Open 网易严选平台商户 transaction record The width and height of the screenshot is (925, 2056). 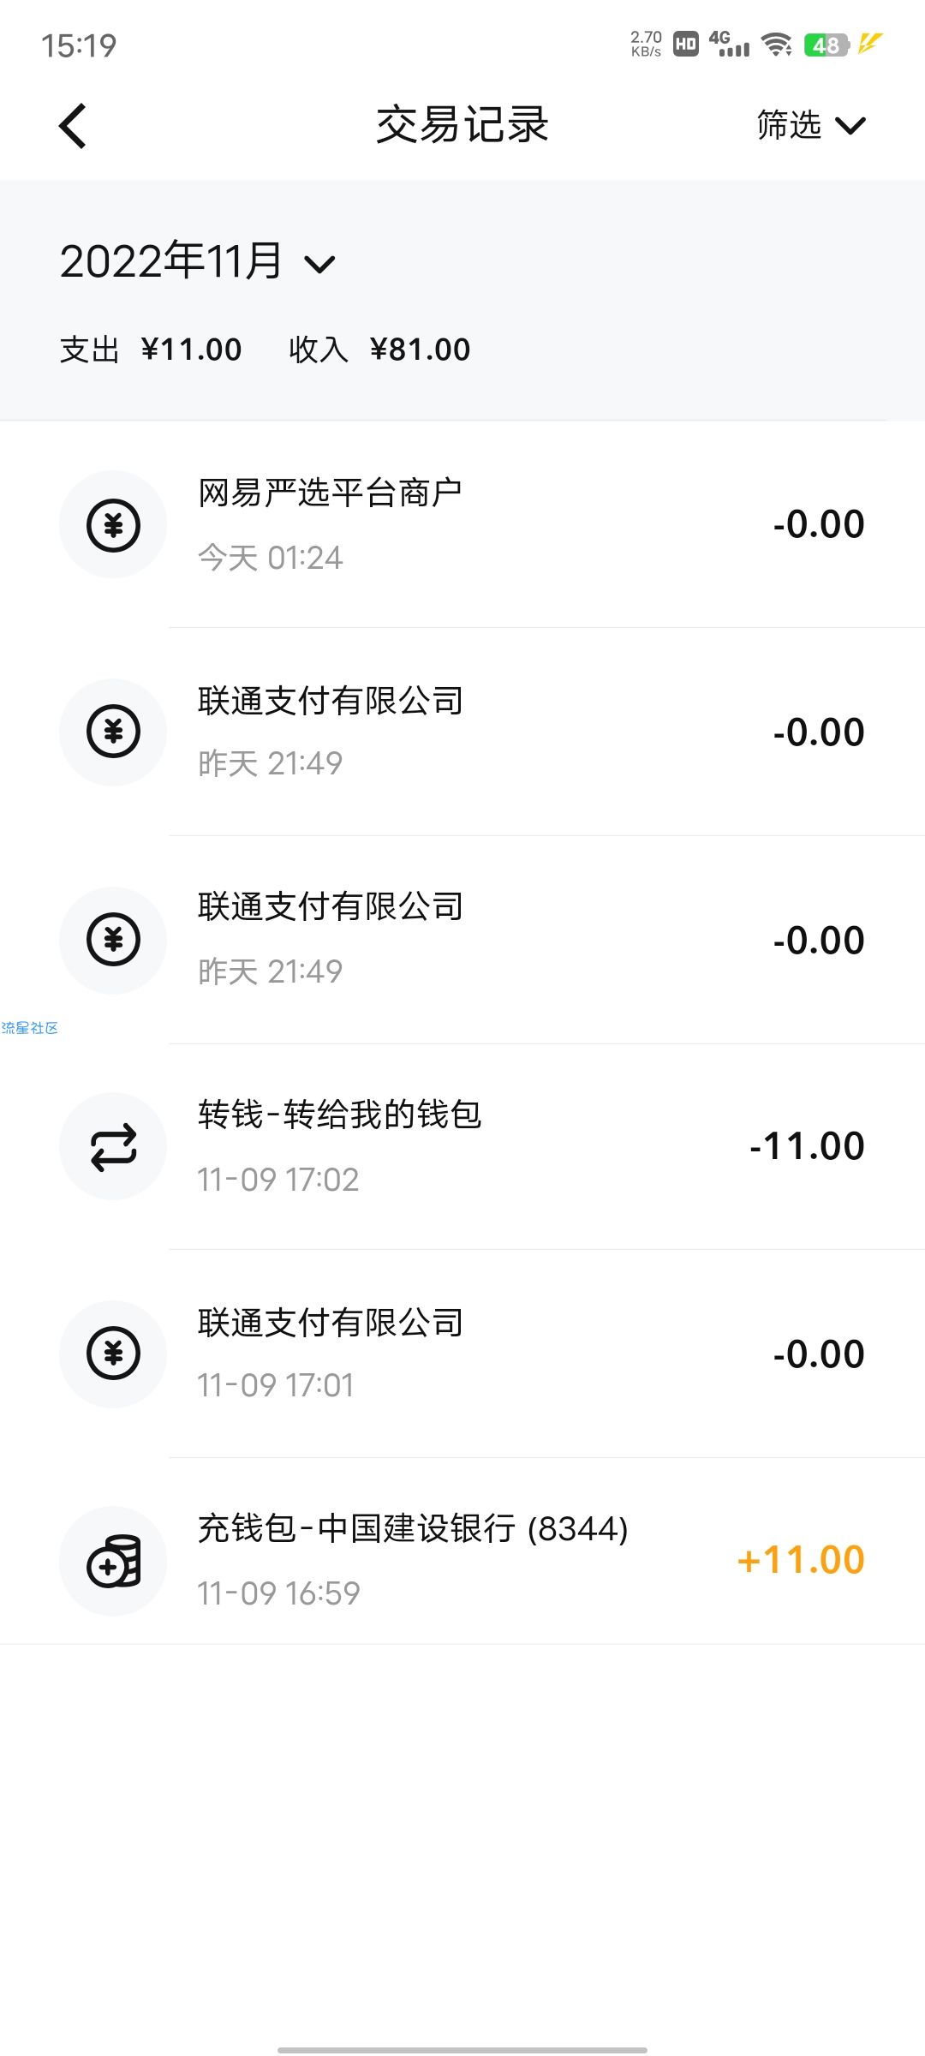click(462, 524)
